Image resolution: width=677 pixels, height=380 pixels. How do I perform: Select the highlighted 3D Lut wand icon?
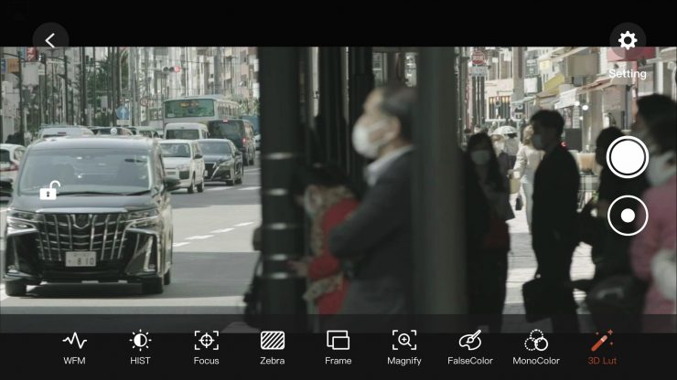pyautogui.click(x=602, y=341)
